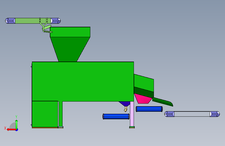Select the tapered dark green hopper funnel
Viewport: 225px width, 146px height.
[x=70, y=49]
